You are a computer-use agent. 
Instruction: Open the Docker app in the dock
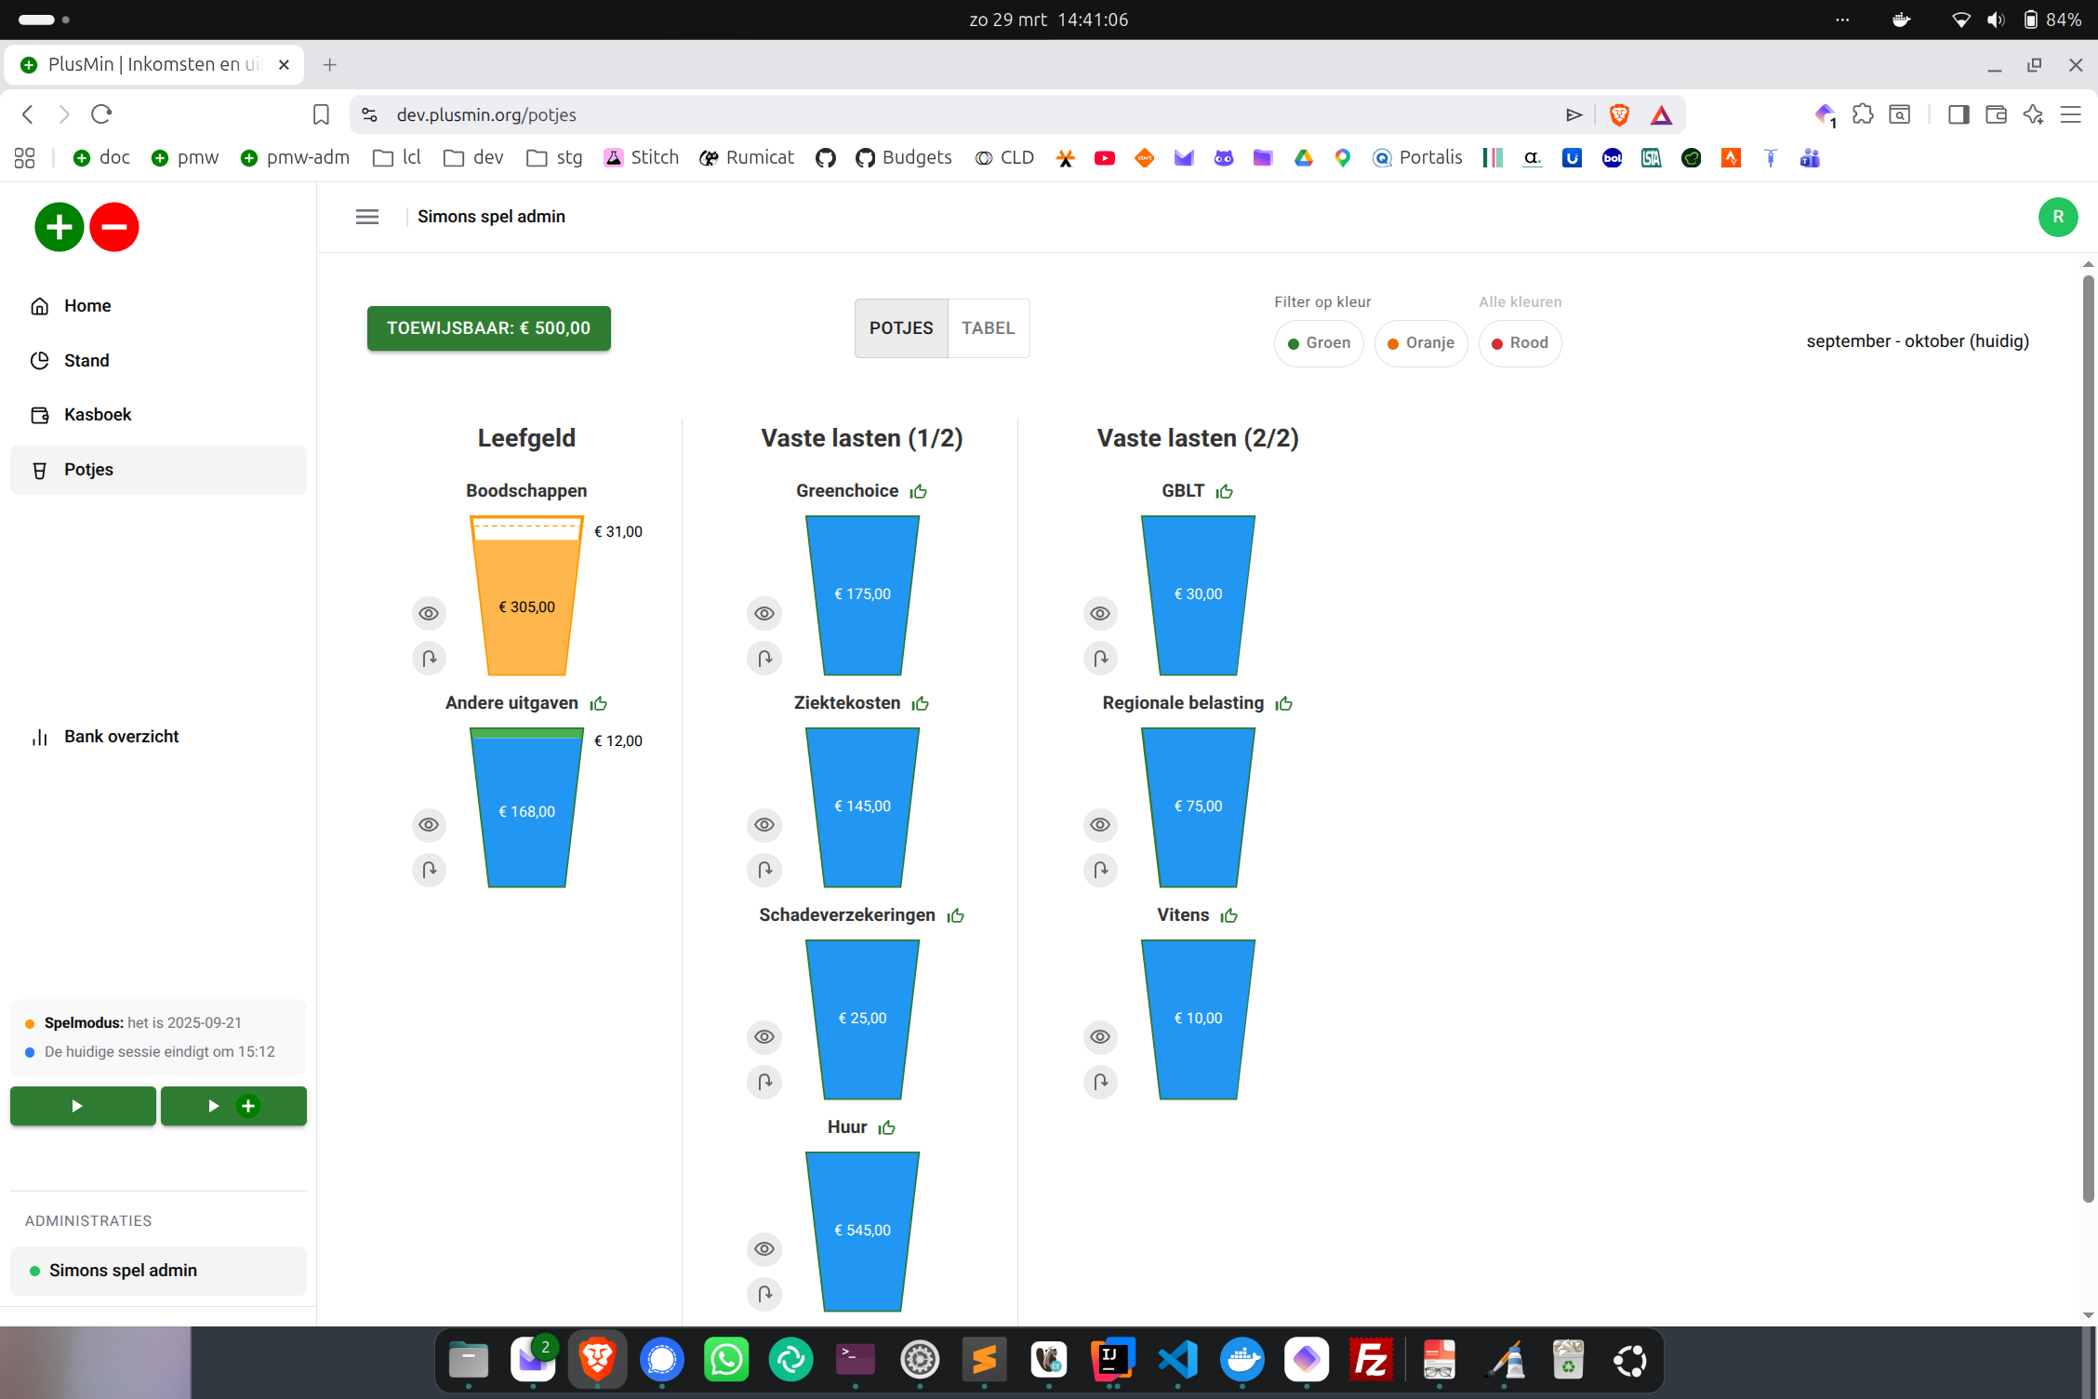1242,1360
